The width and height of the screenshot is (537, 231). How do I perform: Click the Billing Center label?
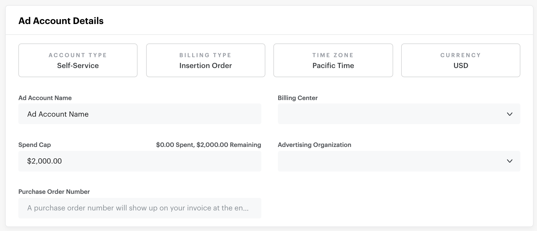(297, 98)
